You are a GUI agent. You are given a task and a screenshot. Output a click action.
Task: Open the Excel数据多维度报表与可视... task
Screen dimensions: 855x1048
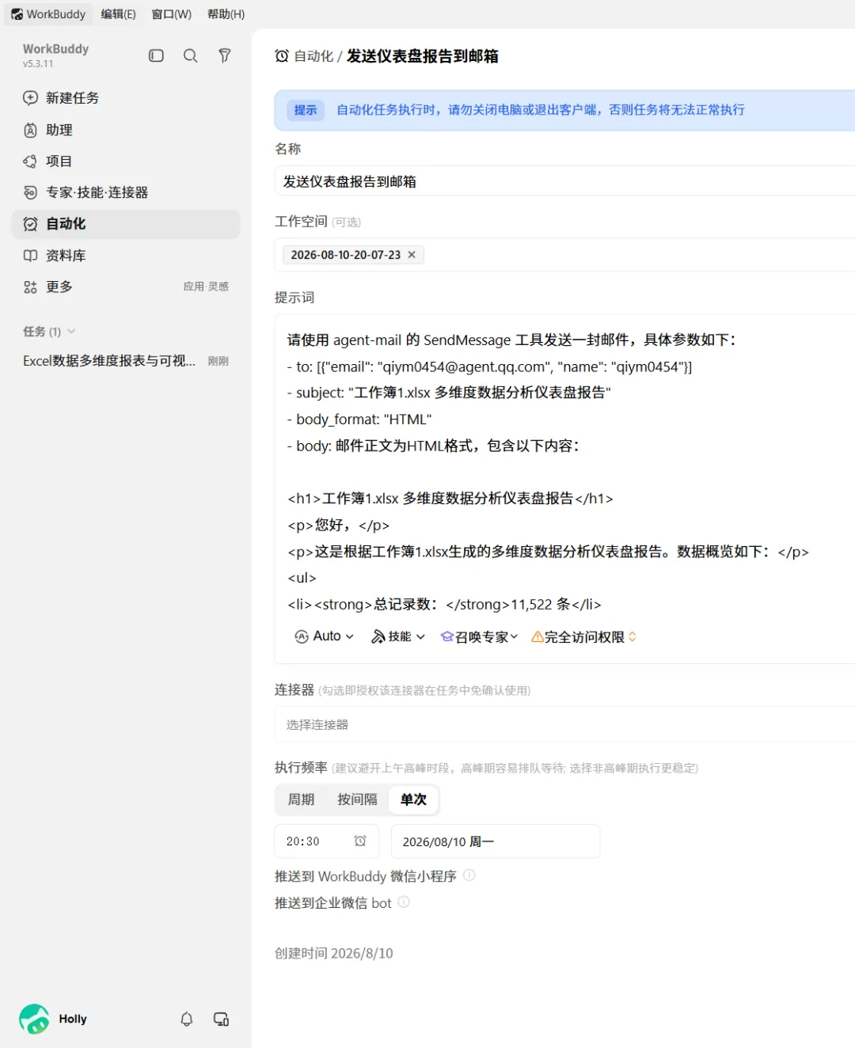pos(126,361)
